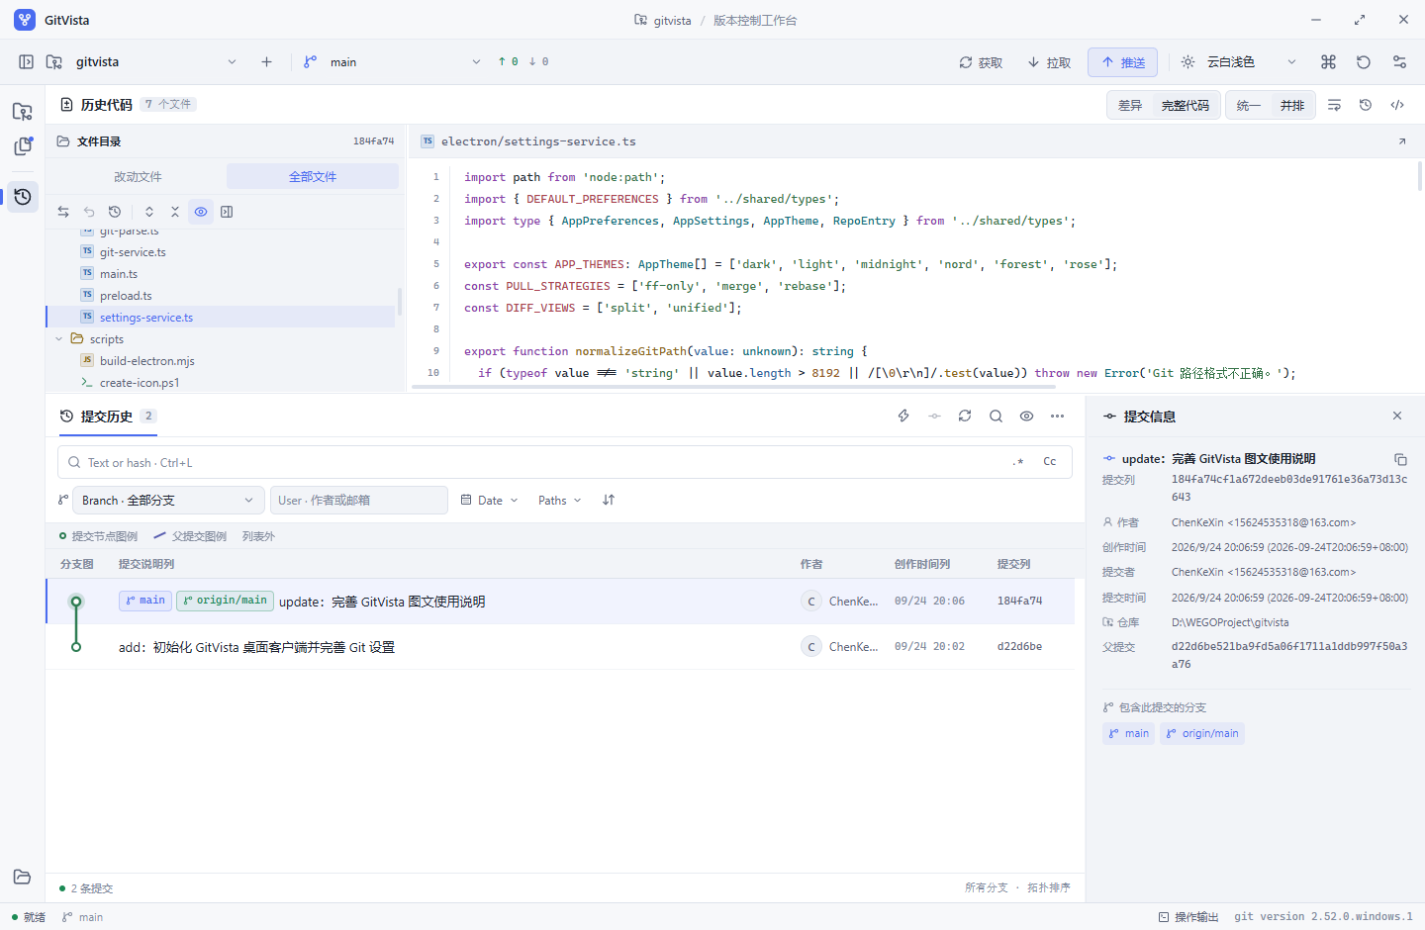Expand all folders in the file tree
Viewport: 1425px width, 930px height.
click(149, 212)
